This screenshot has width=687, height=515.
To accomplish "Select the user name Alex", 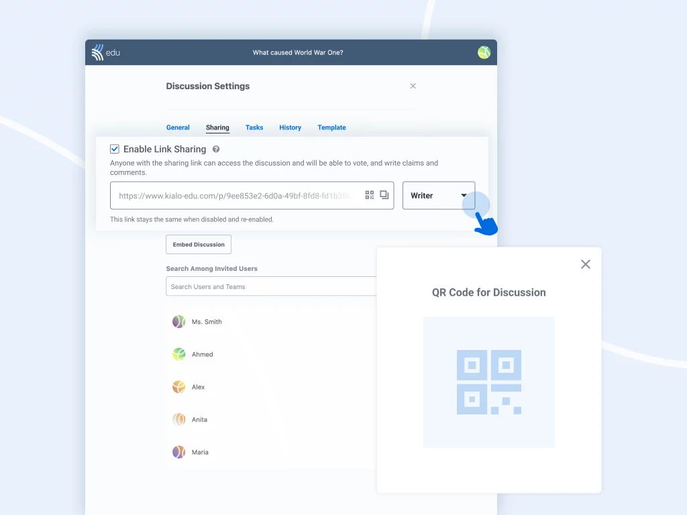I will 198,387.
